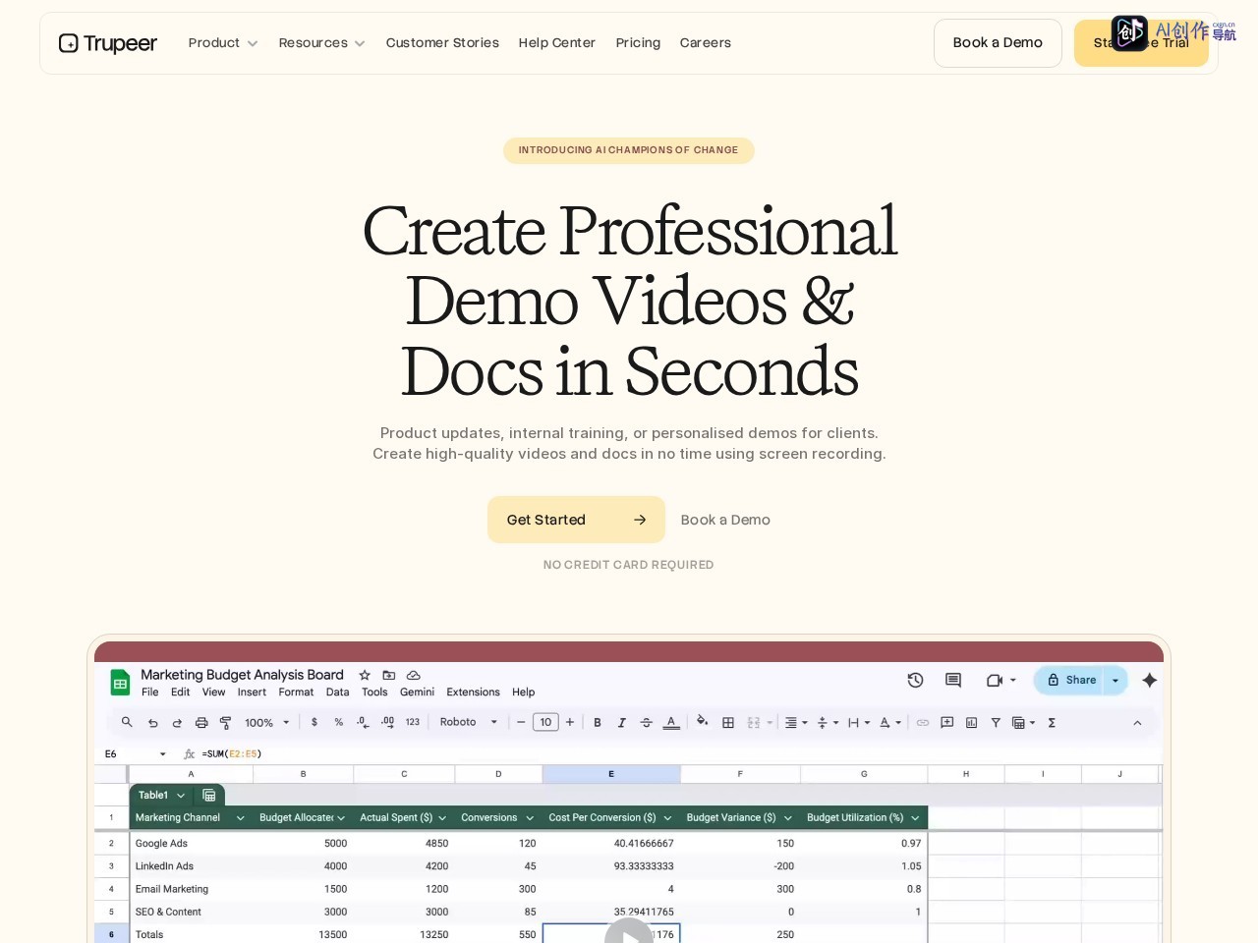Screen dimensions: 1258x943
Task: Open the text rotation dropdown
Action: 889,723
